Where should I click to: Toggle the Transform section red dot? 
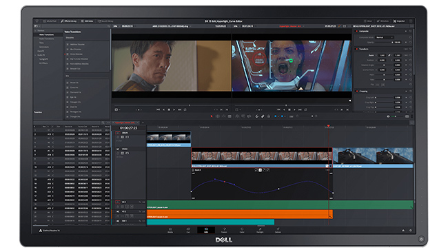point(356,49)
